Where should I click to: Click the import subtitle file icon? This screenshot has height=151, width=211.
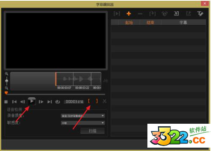pyautogui.click(x=176, y=13)
